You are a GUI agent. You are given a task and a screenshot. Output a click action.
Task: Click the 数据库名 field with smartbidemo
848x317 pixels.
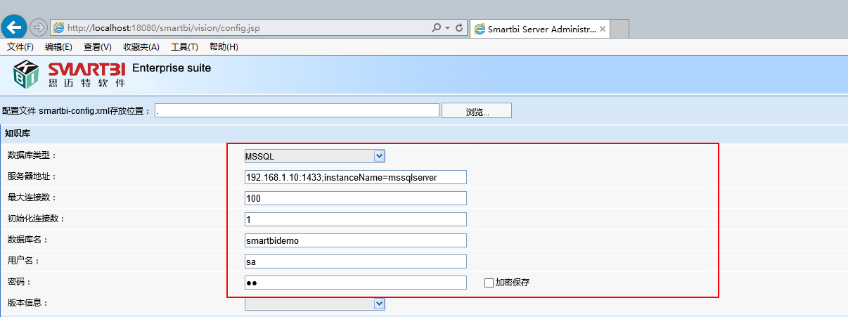coord(355,240)
